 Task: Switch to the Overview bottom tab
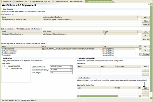[4, 100]
